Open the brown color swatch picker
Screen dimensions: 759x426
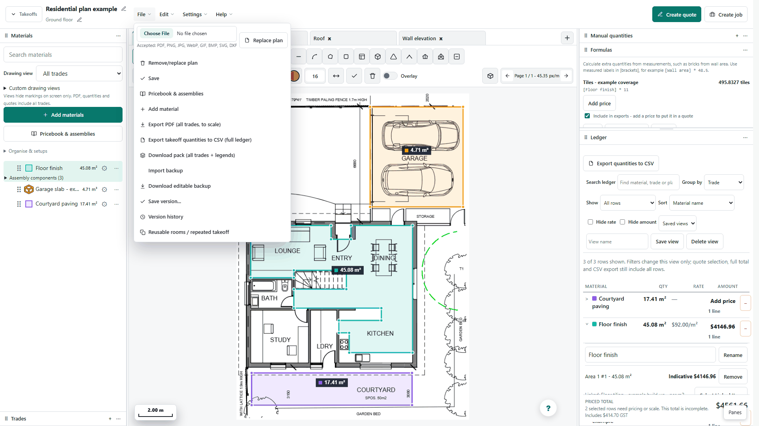[295, 76]
